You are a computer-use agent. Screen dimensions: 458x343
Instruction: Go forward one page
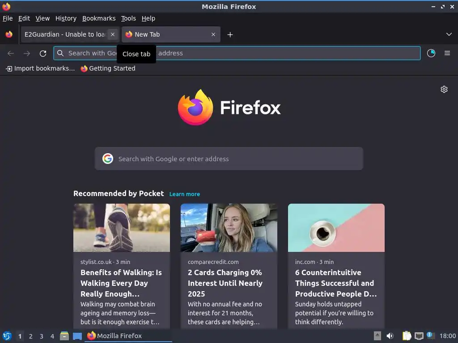tap(27, 53)
